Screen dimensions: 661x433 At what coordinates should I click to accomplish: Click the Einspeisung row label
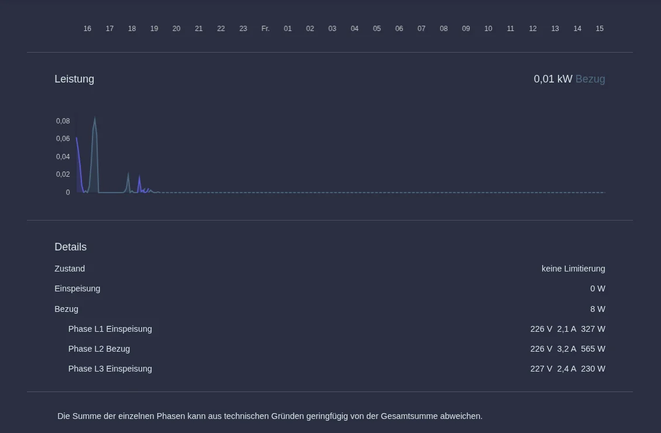pos(77,289)
